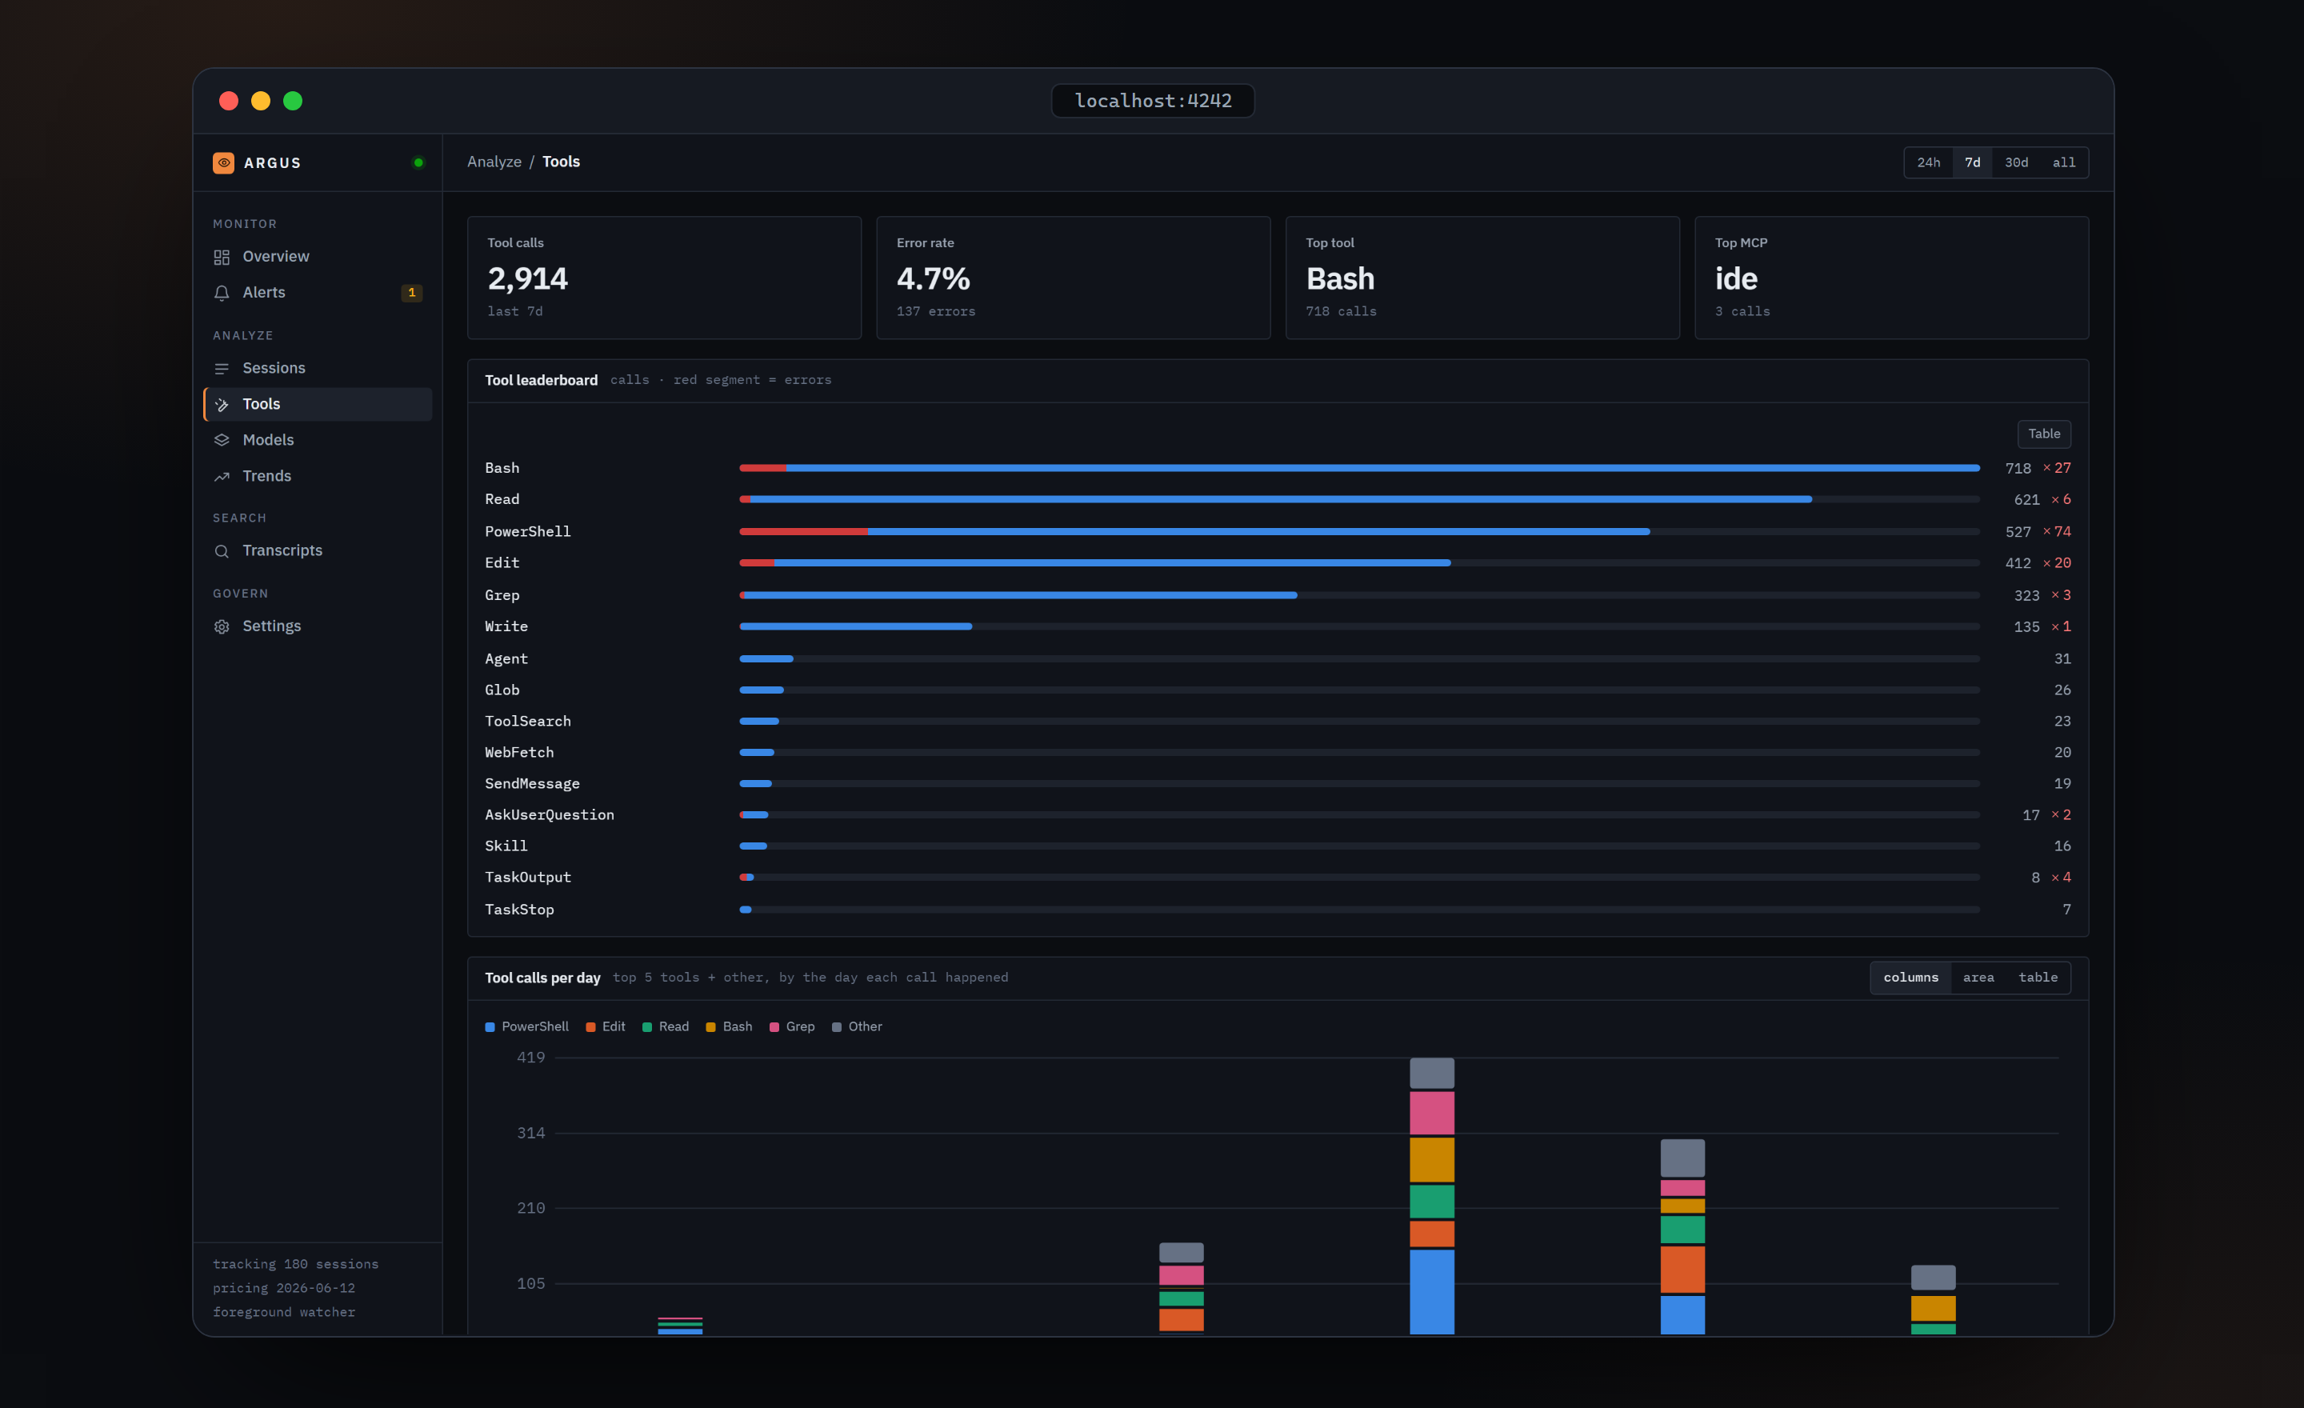Viewport: 2304px width, 1408px height.
Task: Click the macOS green maximize window dot
Action: (x=293, y=101)
